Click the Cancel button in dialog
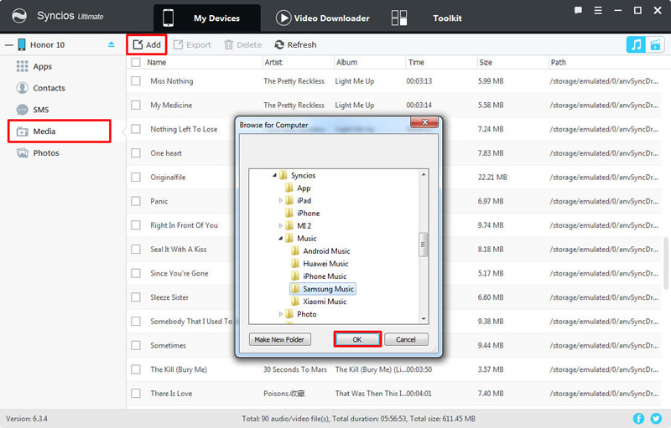The height and width of the screenshot is (428, 671). [x=406, y=339]
